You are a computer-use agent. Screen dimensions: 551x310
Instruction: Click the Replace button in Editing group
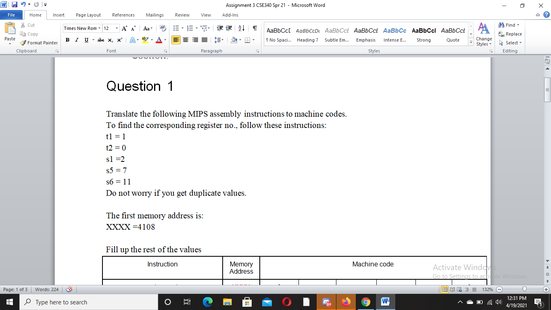click(511, 34)
